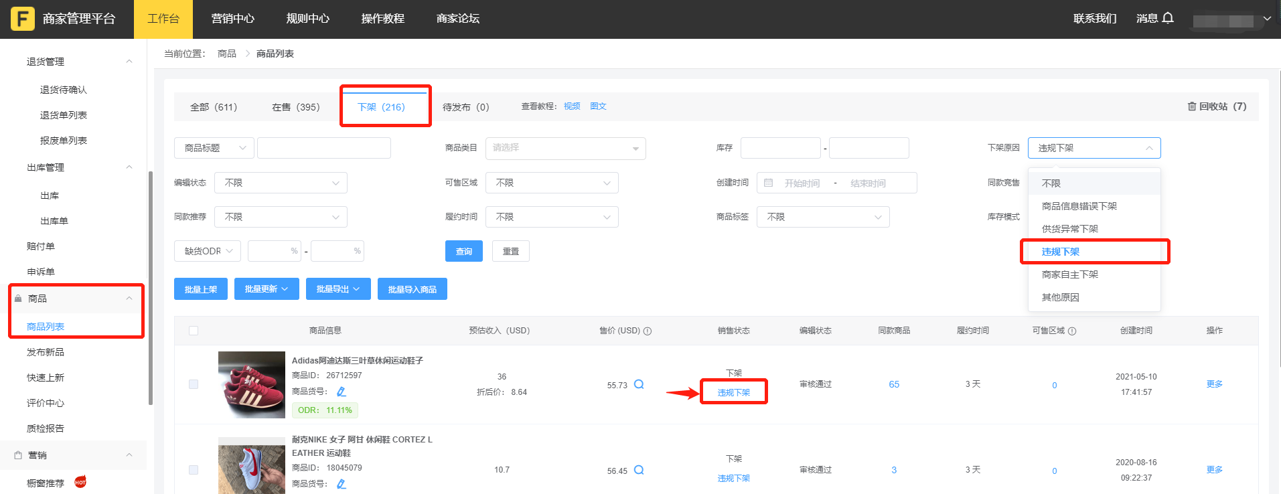Check the Adidas product row checkbox
1281x494 pixels.
click(x=194, y=384)
